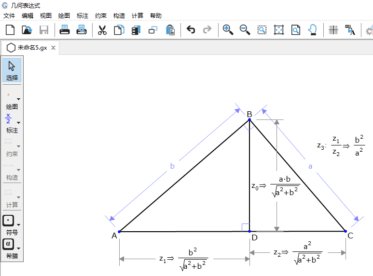
Task: Select the Pan hand tool
Action: [x=312, y=30]
